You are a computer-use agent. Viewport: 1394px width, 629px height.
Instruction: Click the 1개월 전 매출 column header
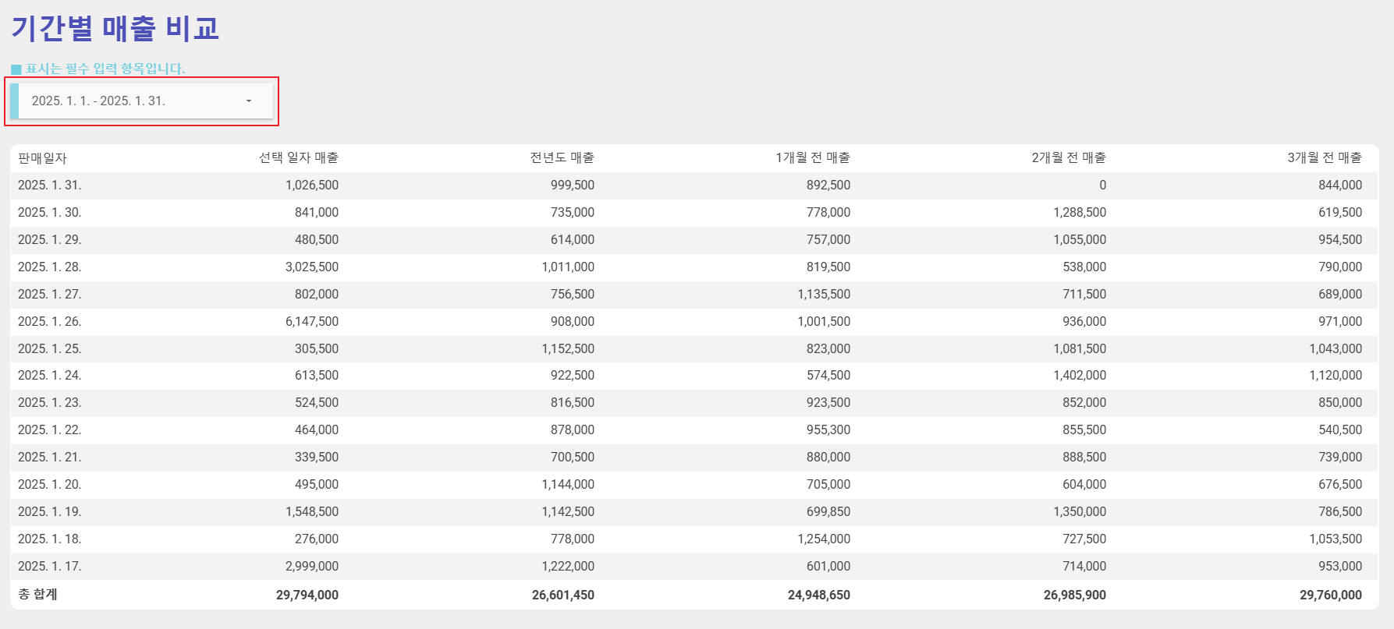point(813,158)
